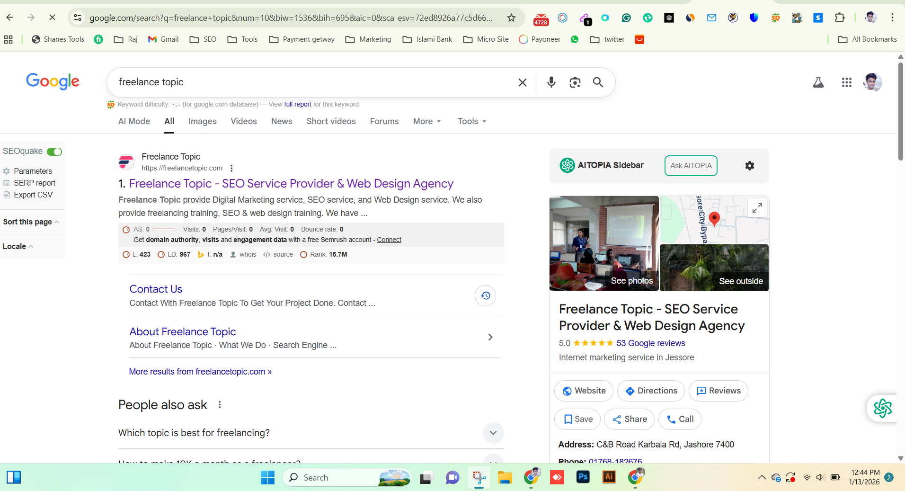Click the Call button
The image size is (905, 491).
pos(680,420)
